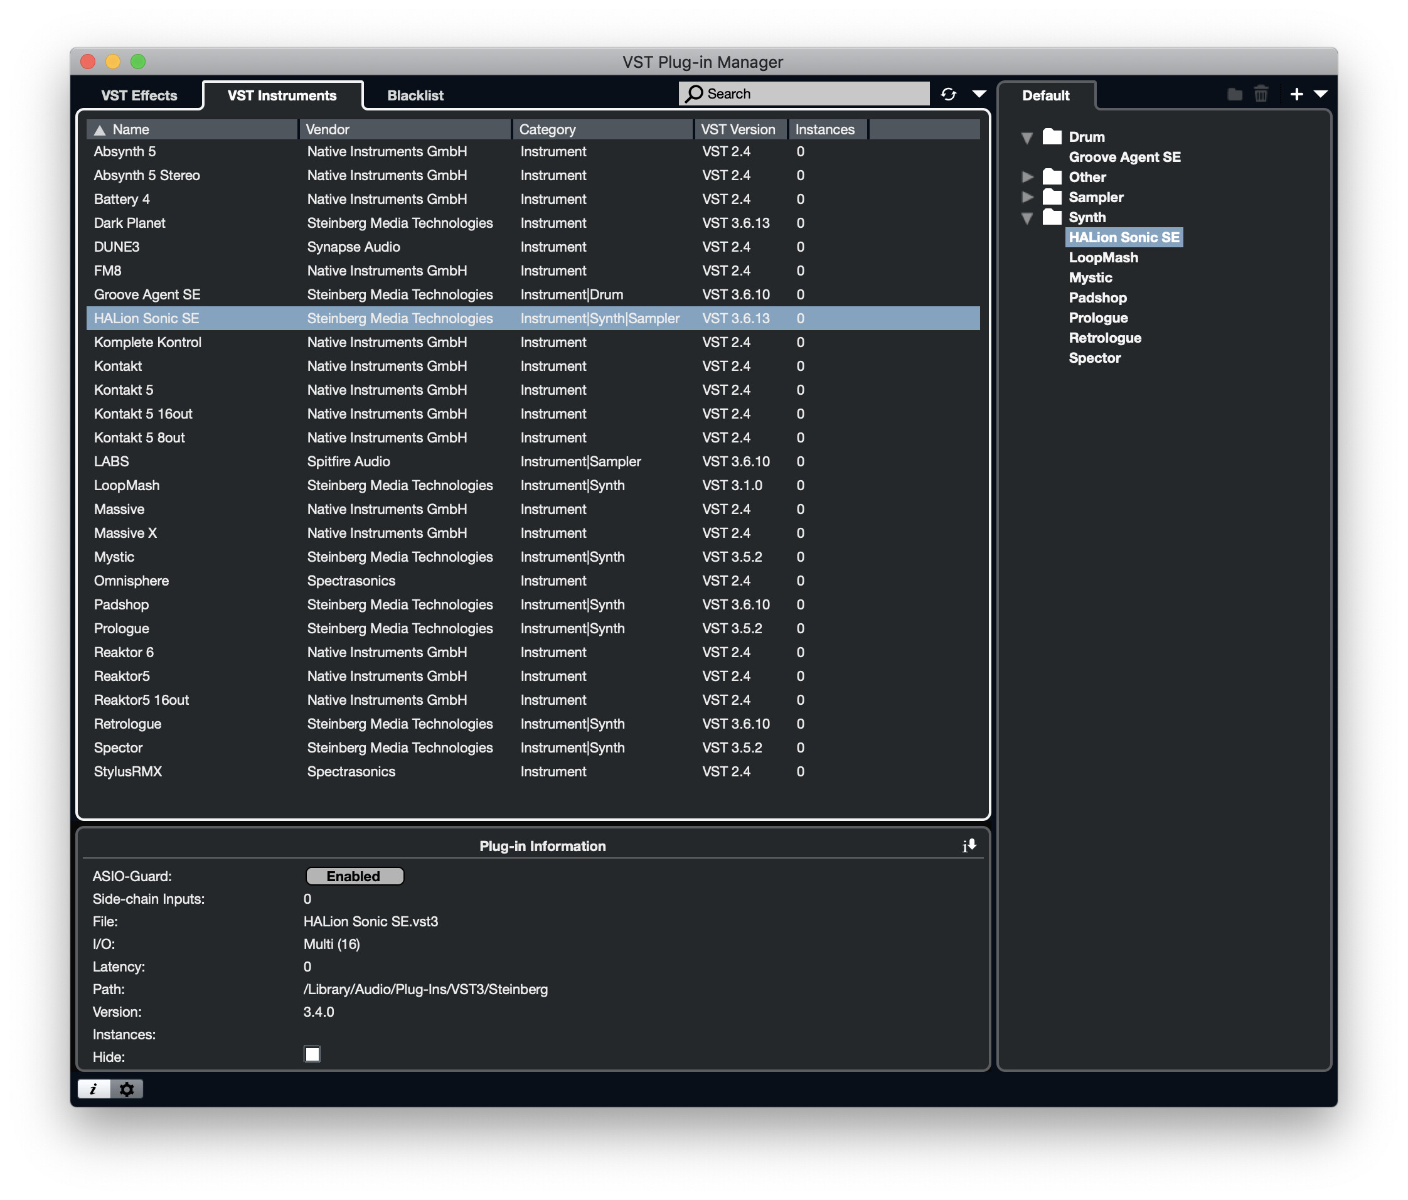The height and width of the screenshot is (1200, 1408).
Task: Select the Other folder icon
Action: click(1051, 176)
